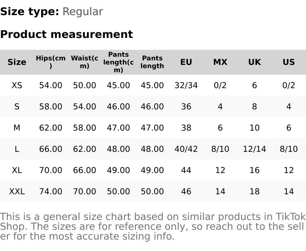Viewport: 306px width, 251px height.
Task: Select the S size row label
Action: click(x=17, y=107)
